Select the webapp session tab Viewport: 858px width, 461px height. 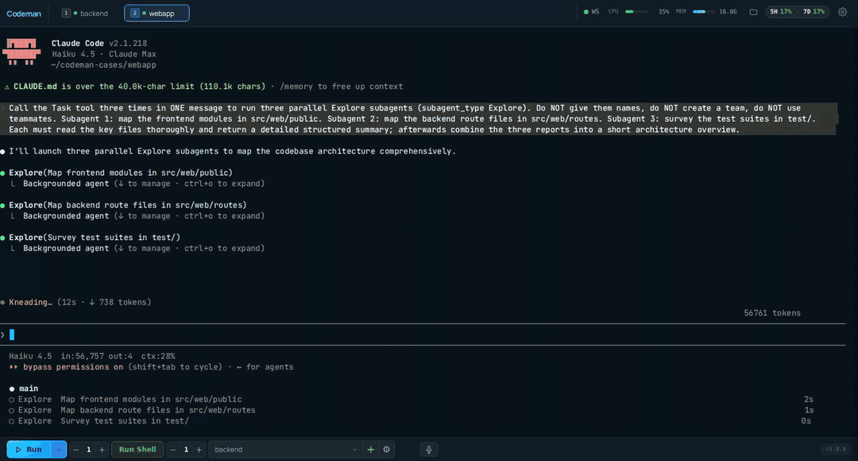tap(157, 14)
